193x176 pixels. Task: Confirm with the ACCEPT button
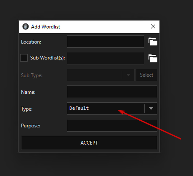[89, 143]
